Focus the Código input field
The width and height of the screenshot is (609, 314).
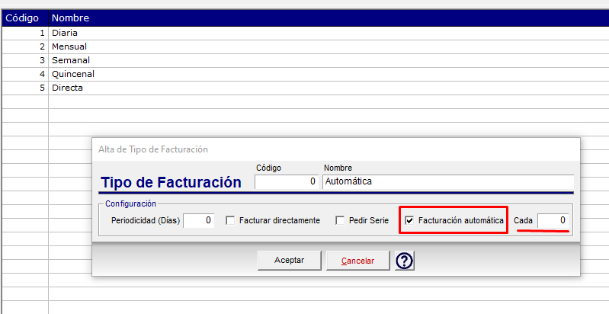pos(287,181)
